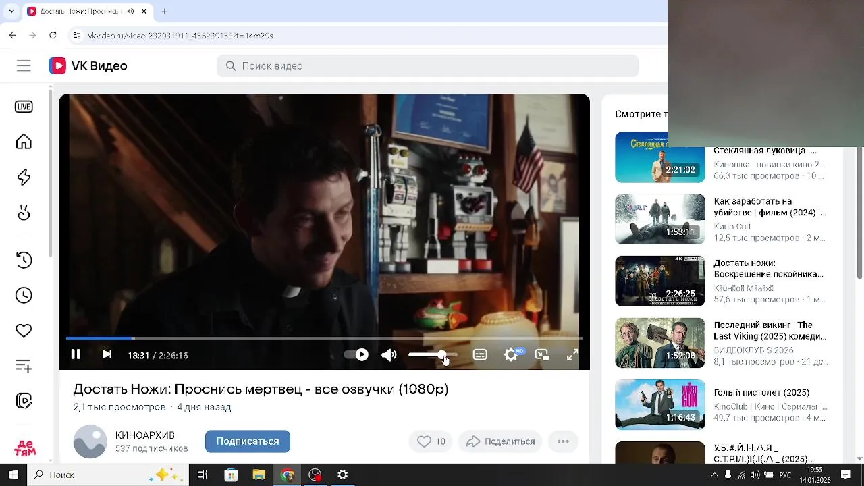
Task: Open the hamburger menu next to VK Видео
Action: point(24,65)
